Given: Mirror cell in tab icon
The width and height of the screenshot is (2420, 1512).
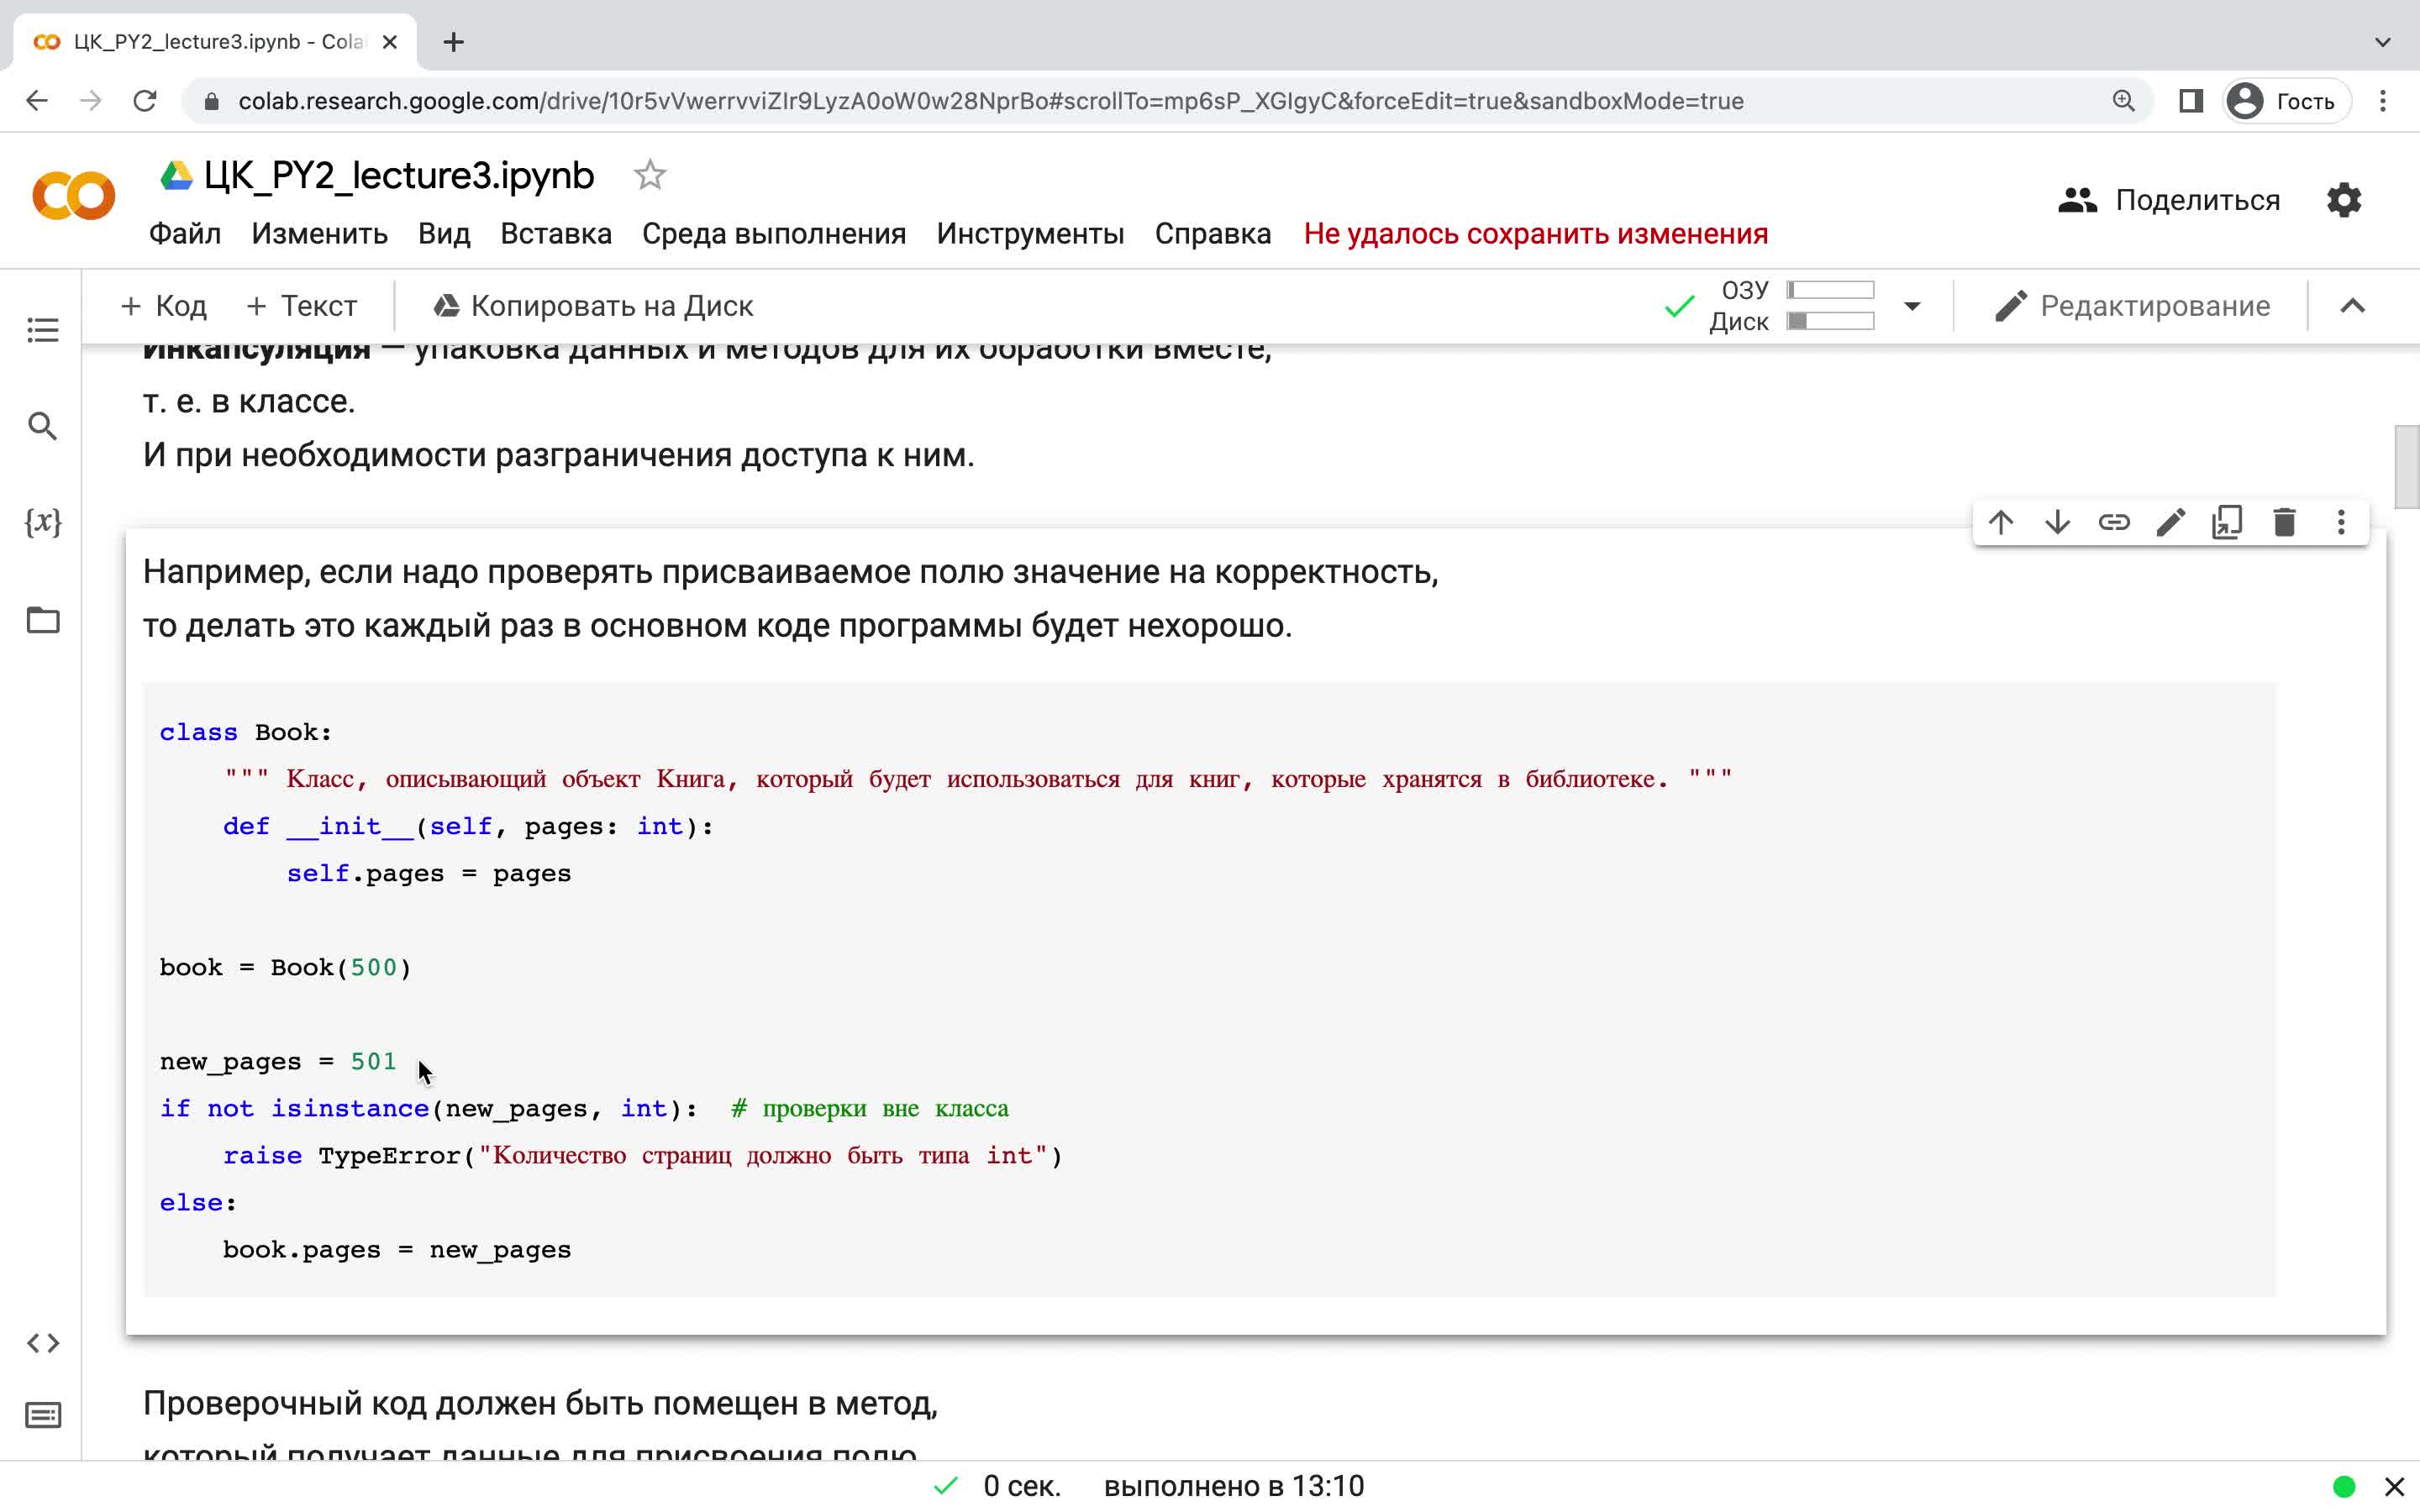Looking at the screenshot, I should point(2227,522).
